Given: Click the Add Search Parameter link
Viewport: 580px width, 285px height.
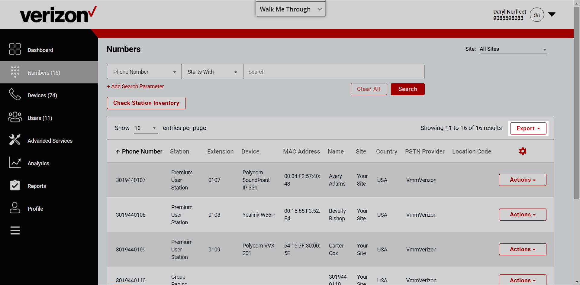Looking at the screenshot, I should pos(135,86).
